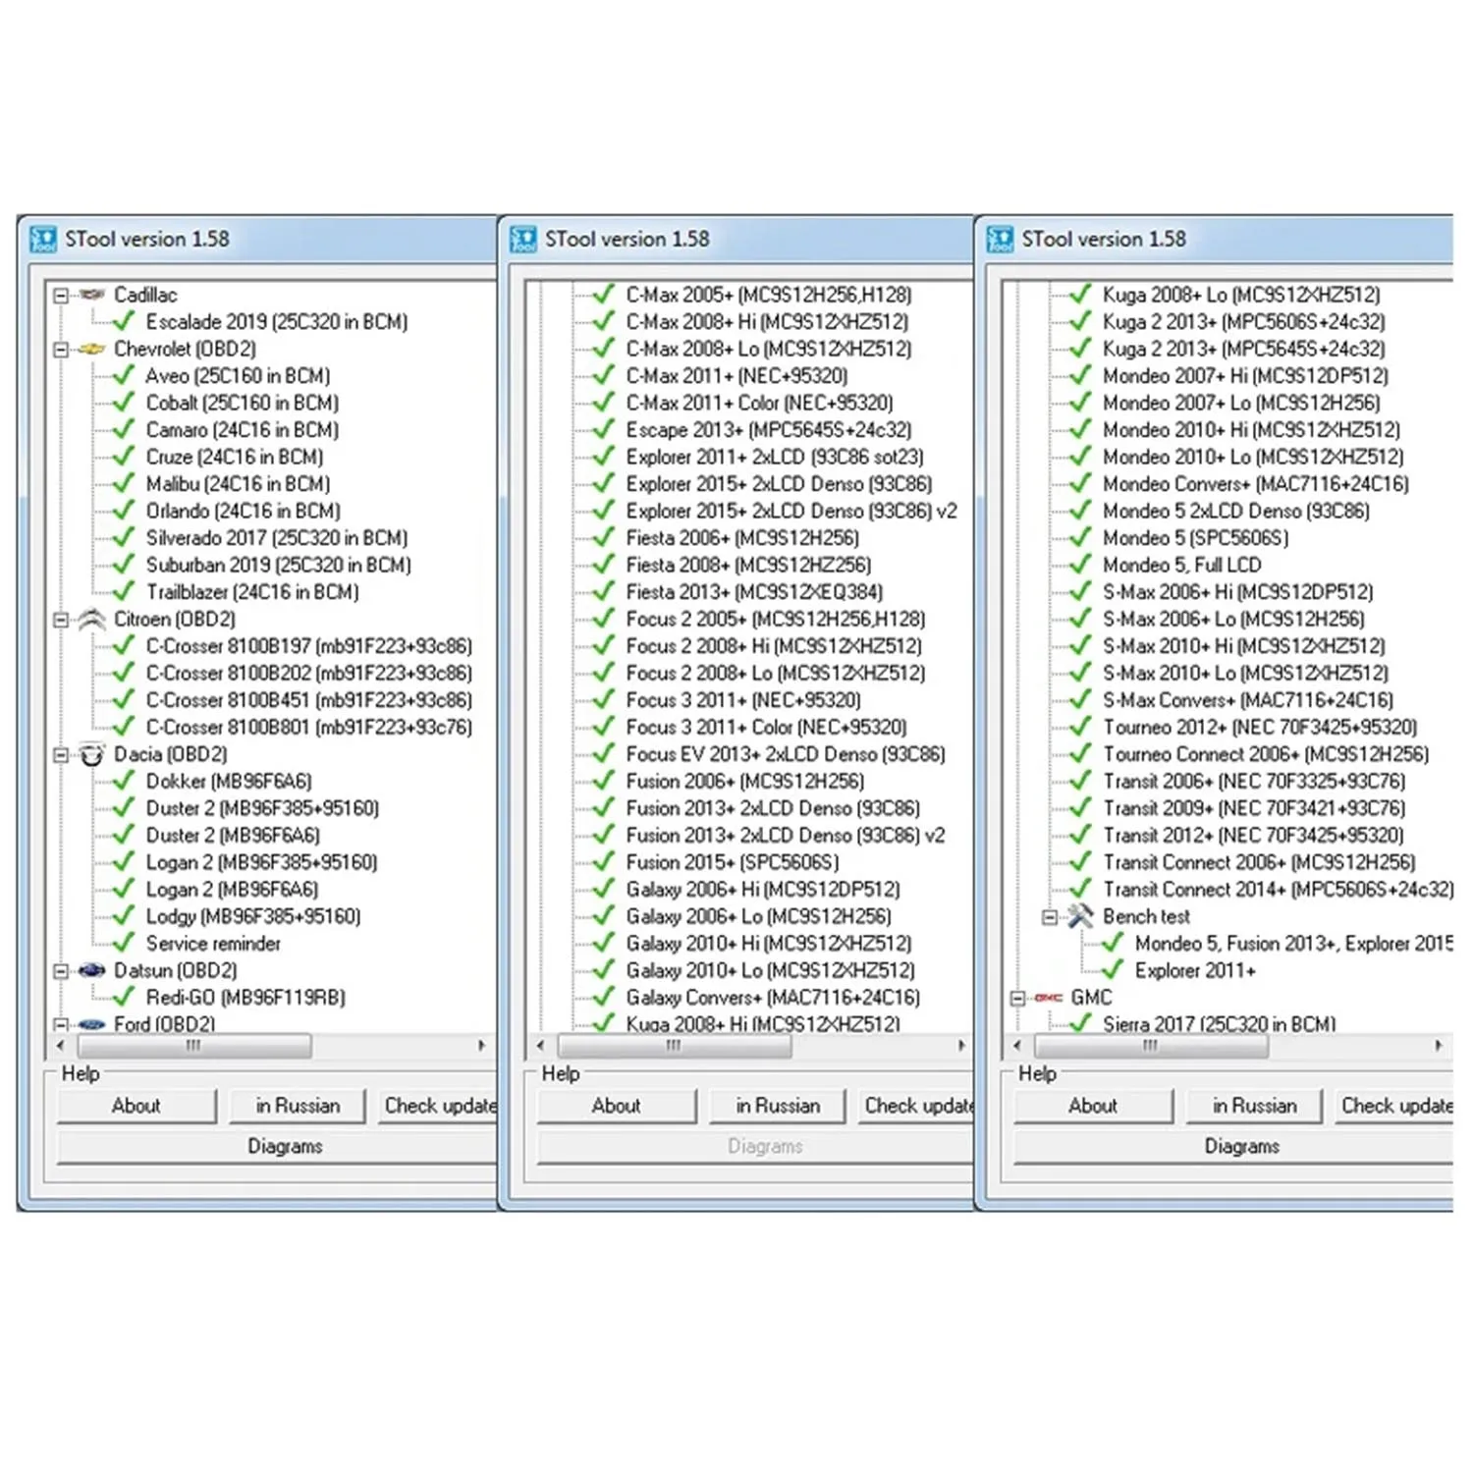This screenshot has height=1473, width=1473.
Task: Click green checkmark beside Camaro (24C16 in BCM)
Action: (x=124, y=429)
